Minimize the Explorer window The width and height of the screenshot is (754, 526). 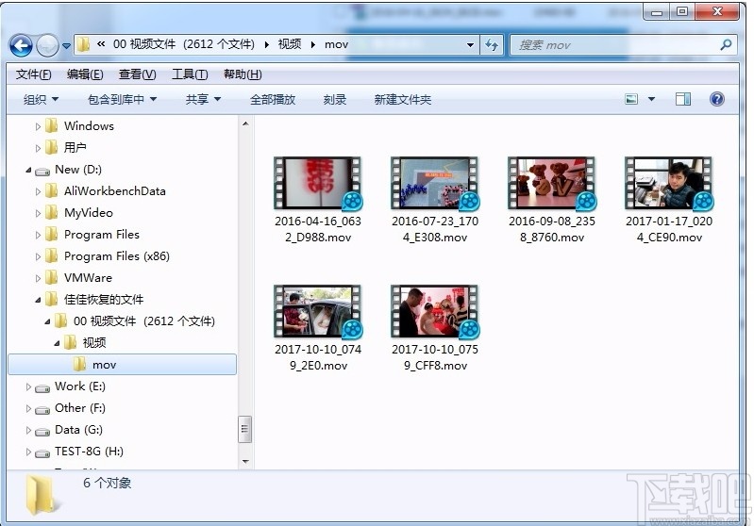pos(657,12)
